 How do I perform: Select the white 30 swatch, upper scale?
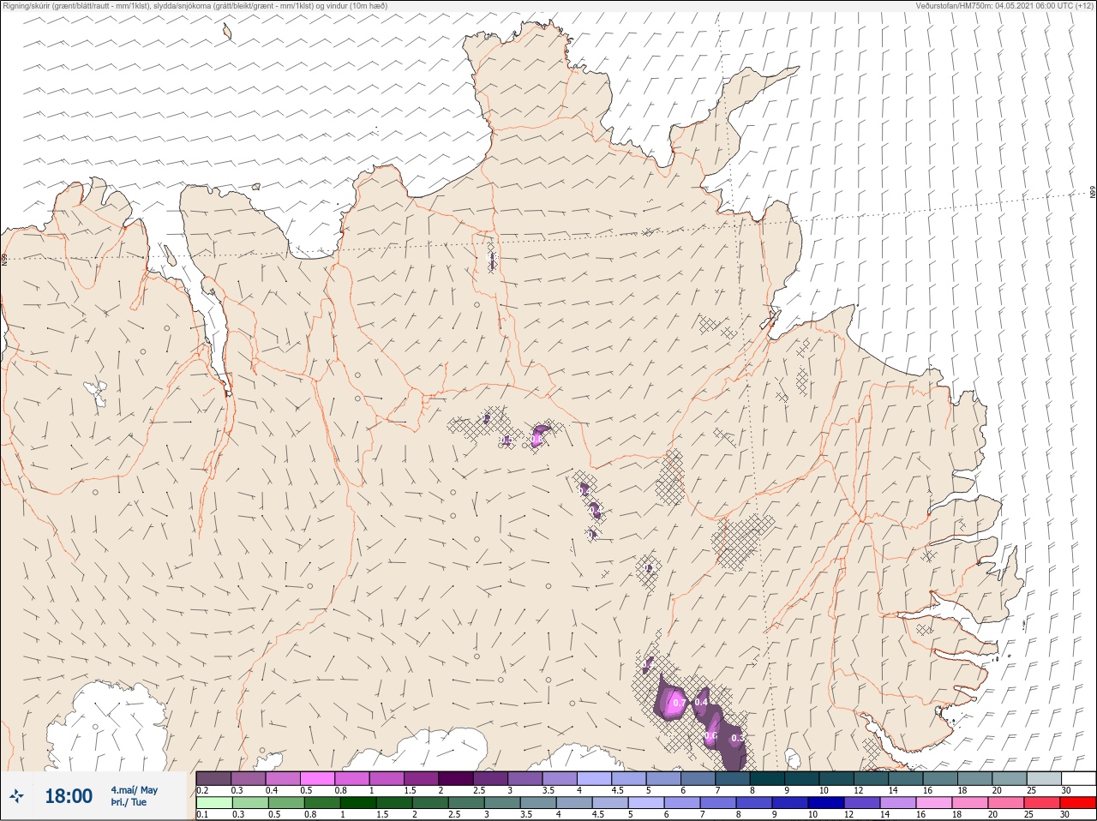[x=1078, y=779]
